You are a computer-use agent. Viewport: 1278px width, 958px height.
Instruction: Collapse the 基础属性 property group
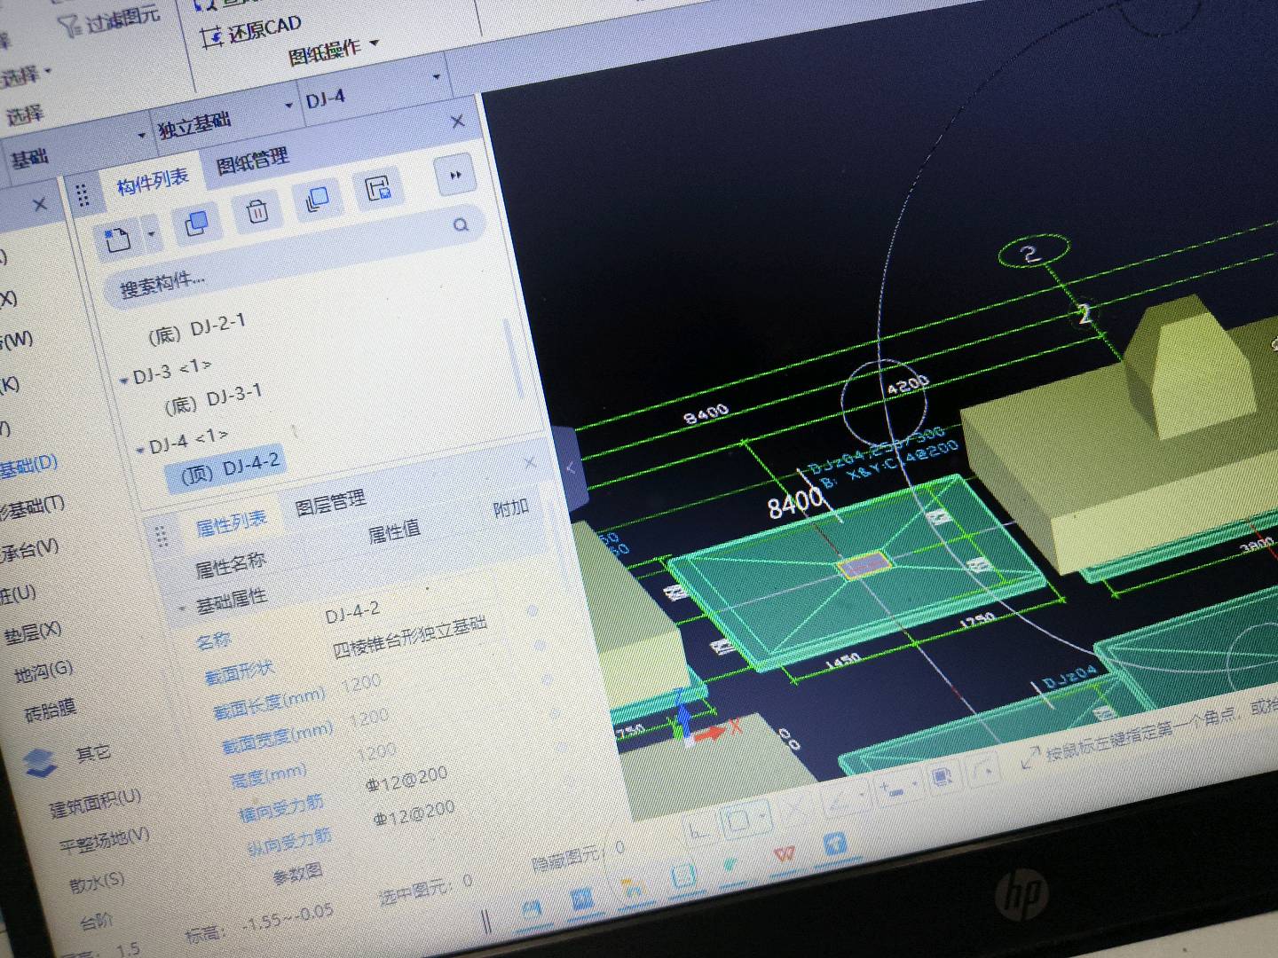(183, 610)
